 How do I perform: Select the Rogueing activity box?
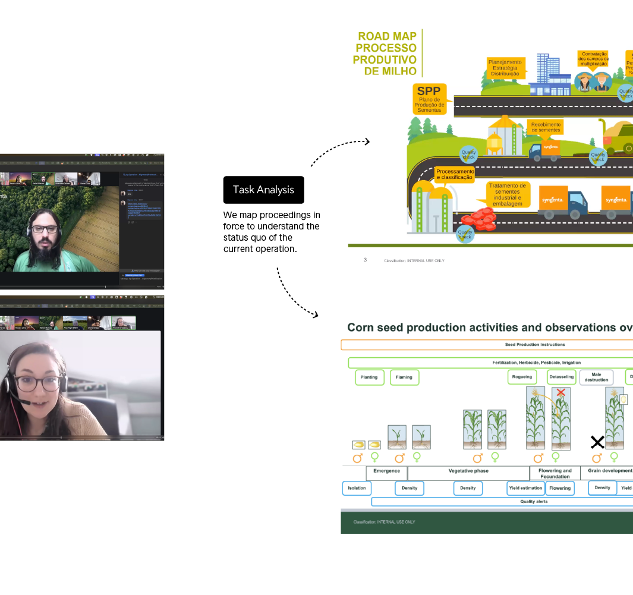pyautogui.click(x=522, y=377)
